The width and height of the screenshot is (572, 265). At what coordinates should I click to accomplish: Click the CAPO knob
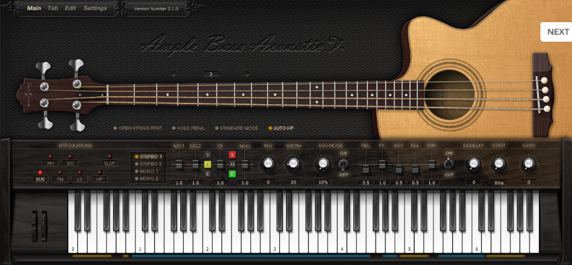pos(528,164)
